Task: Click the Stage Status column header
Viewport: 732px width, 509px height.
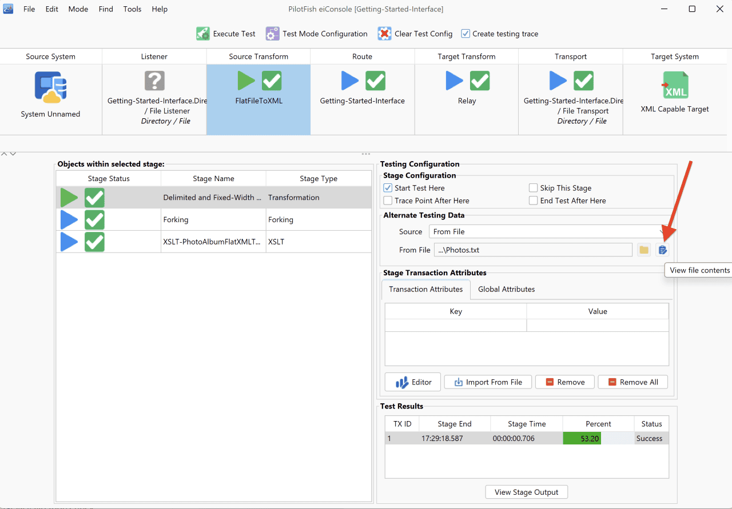Action: pyautogui.click(x=109, y=179)
